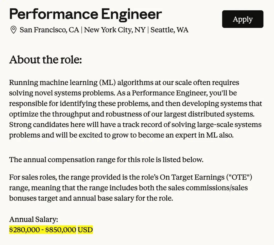Click the annual compensation range sentence
Viewport: 274px width, 245px height.
[106, 160]
